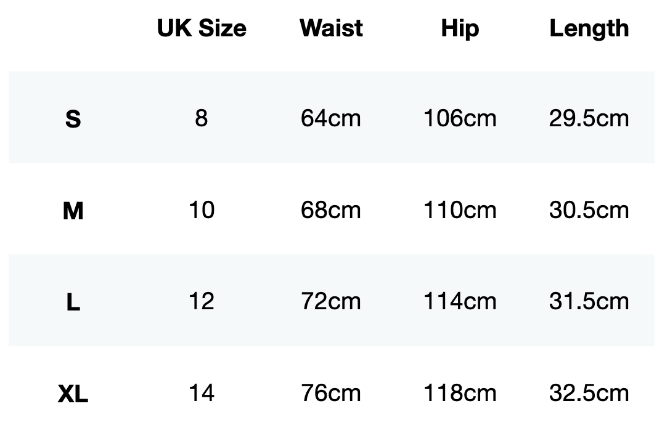
Task: Select the S size row label
Action: point(73,118)
